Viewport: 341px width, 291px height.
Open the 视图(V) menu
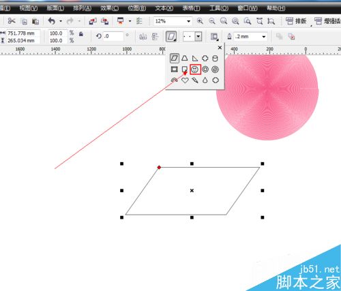coord(29,8)
